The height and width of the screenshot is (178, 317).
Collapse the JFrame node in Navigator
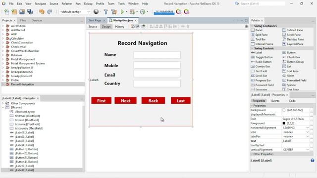click(3, 108)
